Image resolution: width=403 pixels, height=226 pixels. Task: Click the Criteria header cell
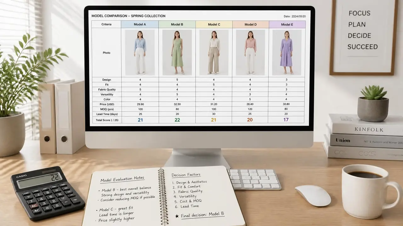106,24
